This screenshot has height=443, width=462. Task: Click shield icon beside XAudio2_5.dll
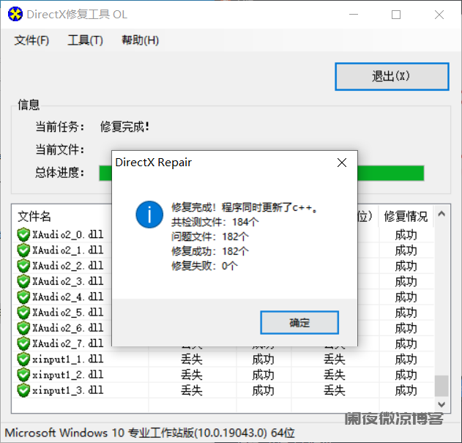[x=23, y=313]
